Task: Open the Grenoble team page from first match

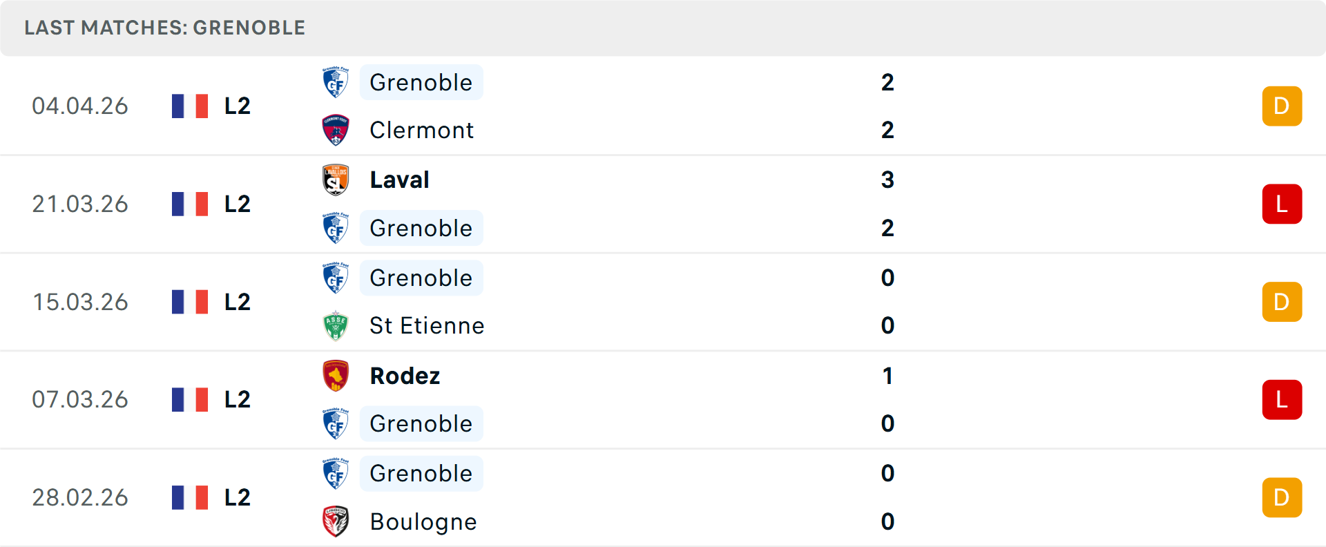Action: [421, 82]
